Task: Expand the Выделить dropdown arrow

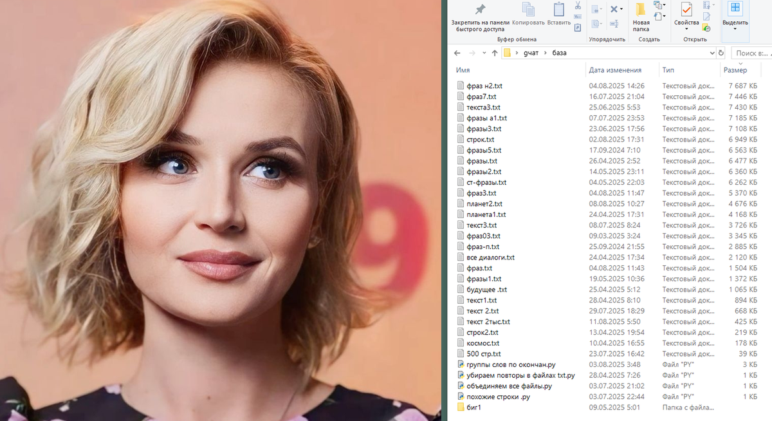Action: click(735, 29)
